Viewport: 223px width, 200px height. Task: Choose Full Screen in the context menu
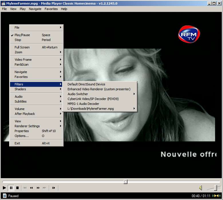pos(22,47)
